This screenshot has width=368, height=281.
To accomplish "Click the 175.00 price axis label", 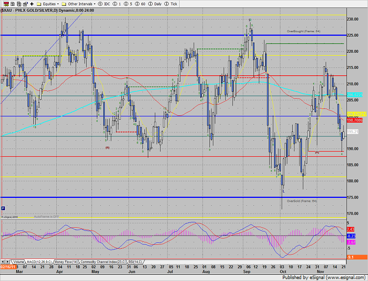I will point(352,197).
